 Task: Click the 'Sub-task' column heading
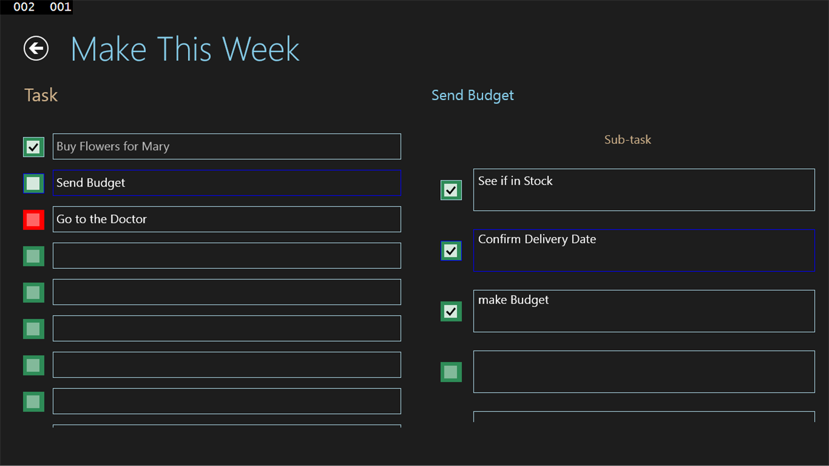point(628,140)
